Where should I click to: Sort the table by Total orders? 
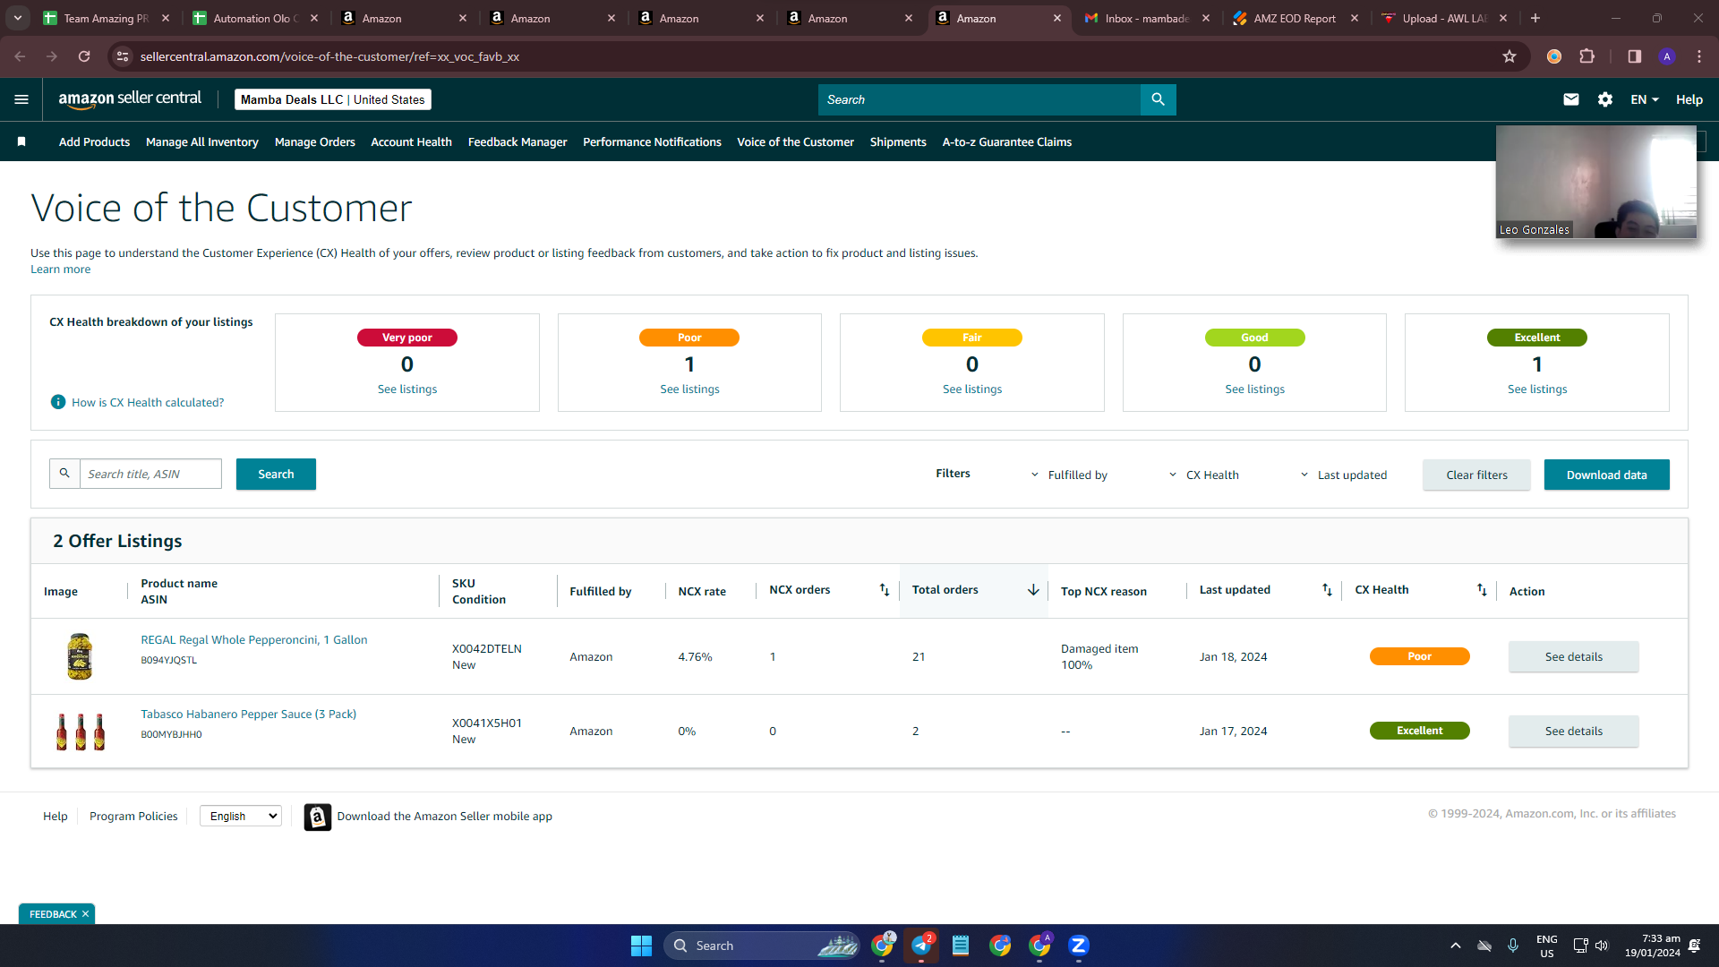pyautogui.click(x=1033, y=589)
